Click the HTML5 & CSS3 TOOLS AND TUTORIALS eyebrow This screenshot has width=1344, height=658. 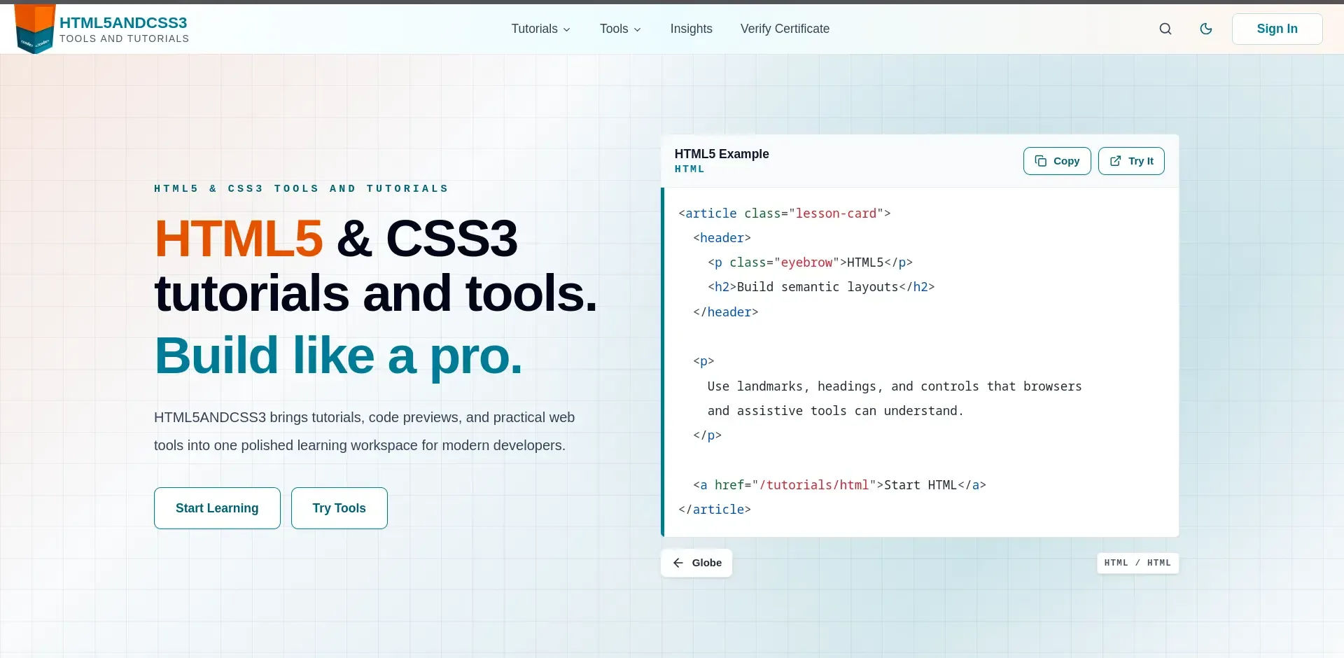click(301, 188)
